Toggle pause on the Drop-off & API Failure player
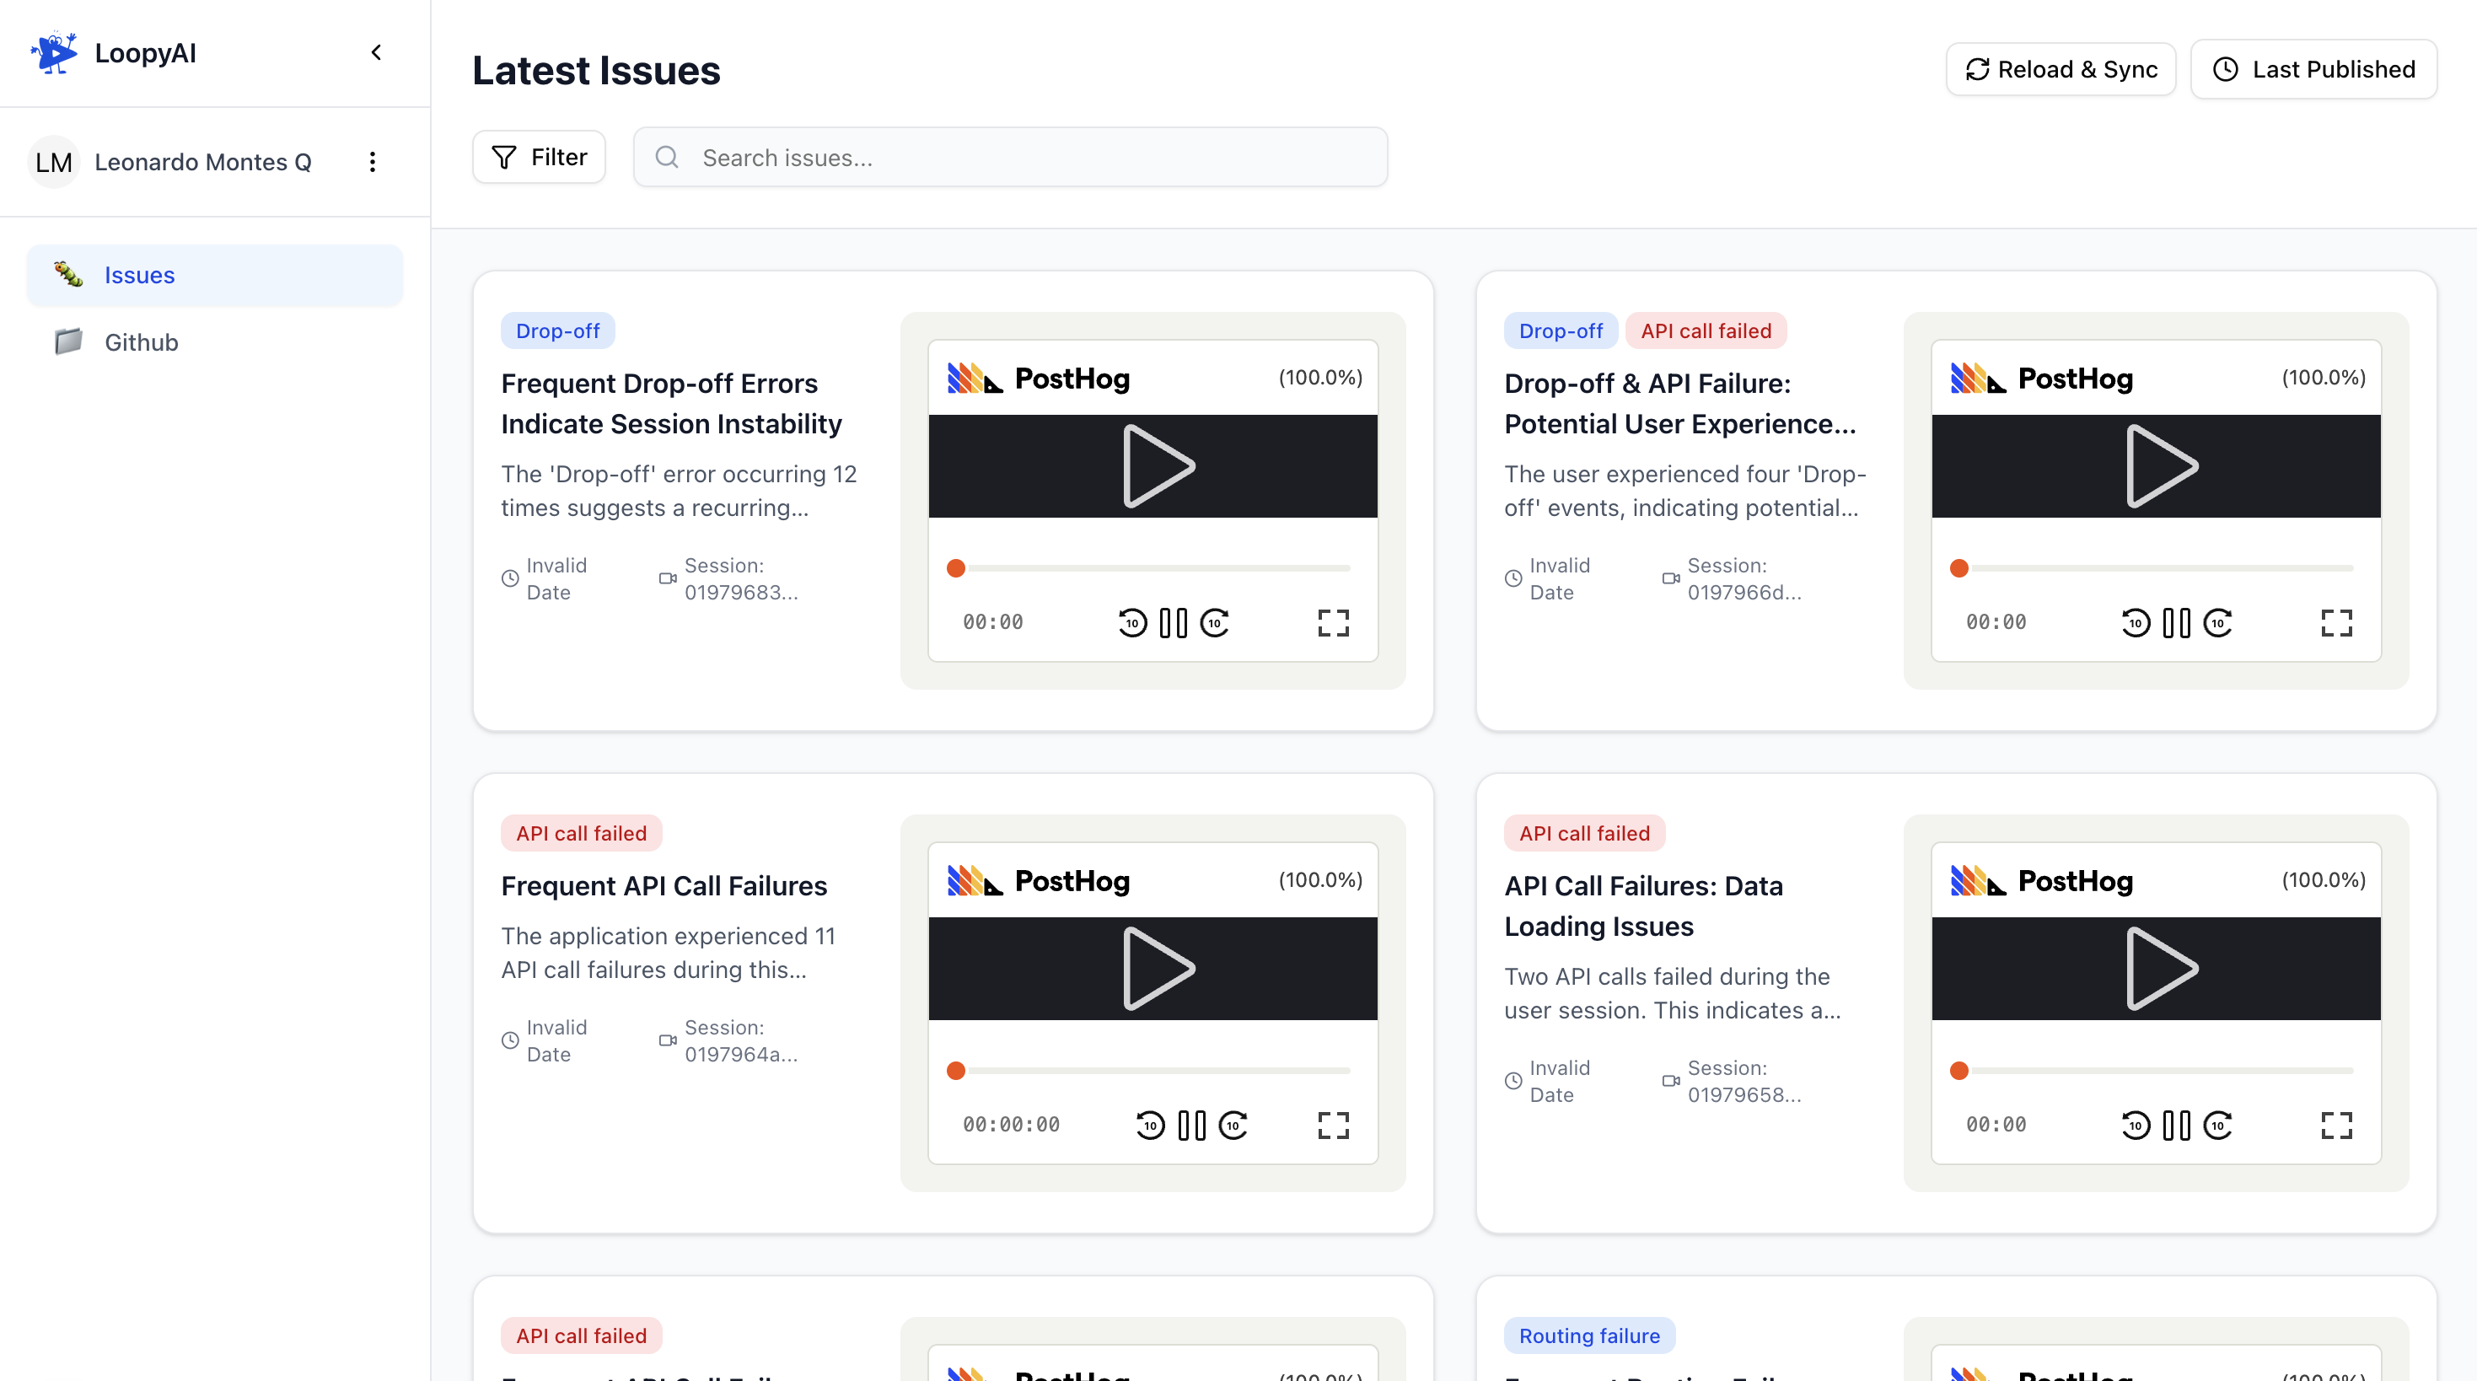 tap(2176, 623)
